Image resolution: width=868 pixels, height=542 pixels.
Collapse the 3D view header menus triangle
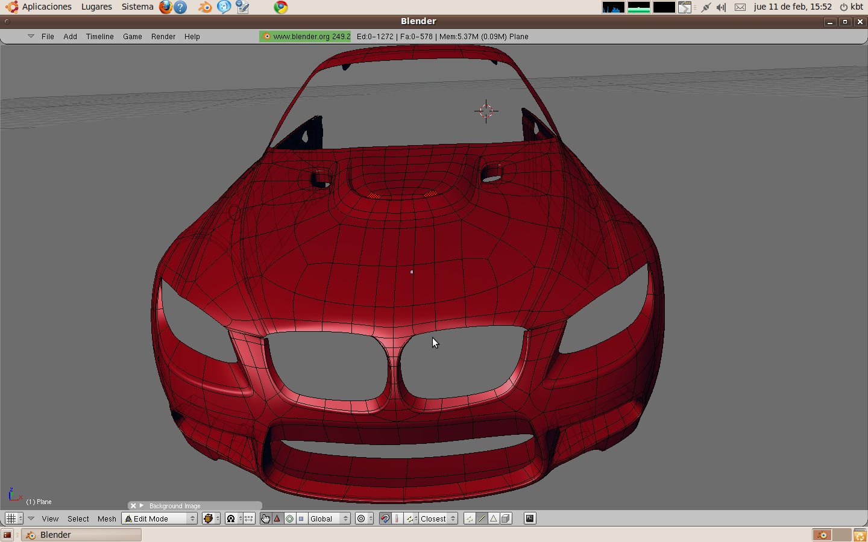pos(31,518)
